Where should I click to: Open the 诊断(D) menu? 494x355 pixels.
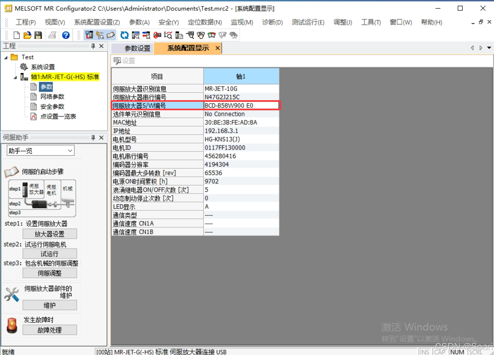click(272, 22)
